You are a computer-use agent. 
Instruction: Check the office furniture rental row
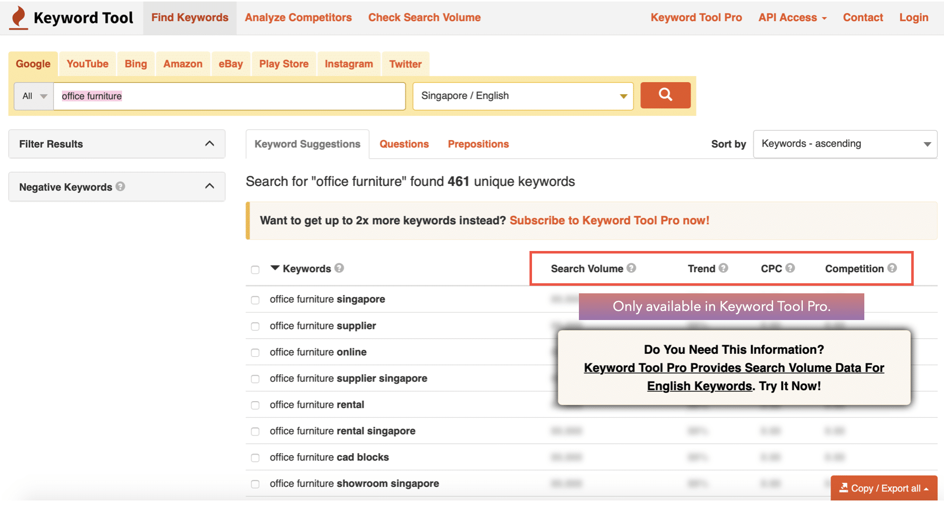(255, 405)
